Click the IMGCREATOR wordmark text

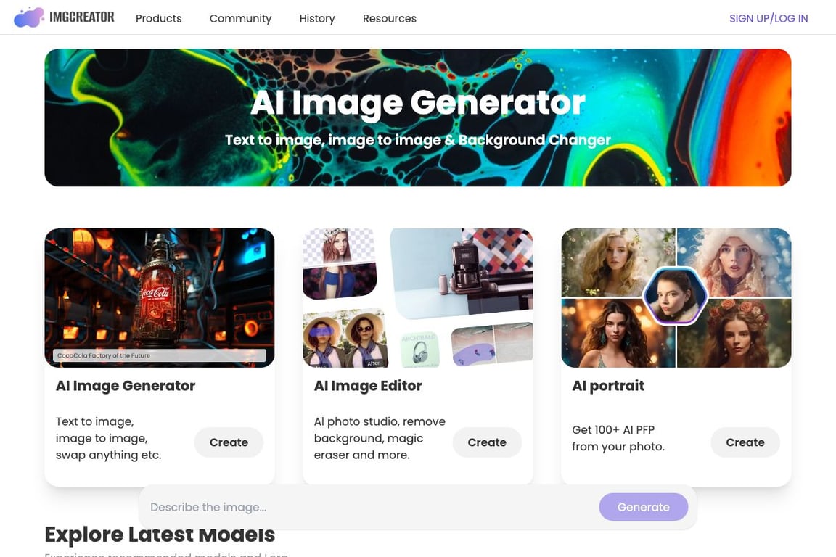tap(81, 17)
